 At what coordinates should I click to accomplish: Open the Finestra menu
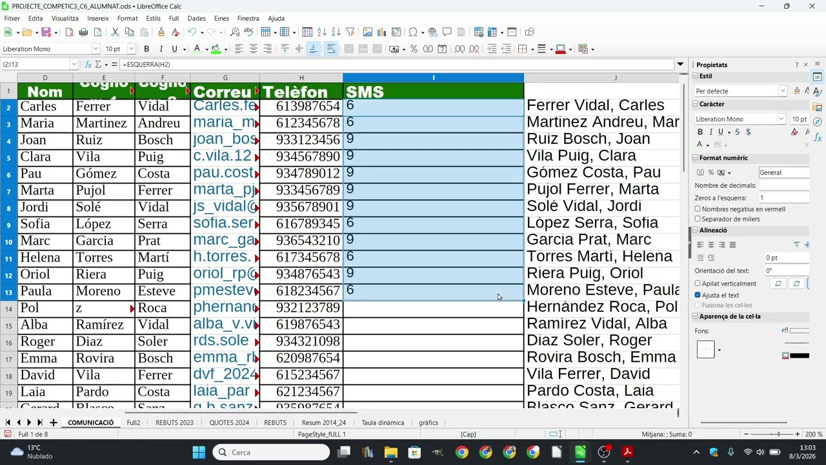pos(248,19)
